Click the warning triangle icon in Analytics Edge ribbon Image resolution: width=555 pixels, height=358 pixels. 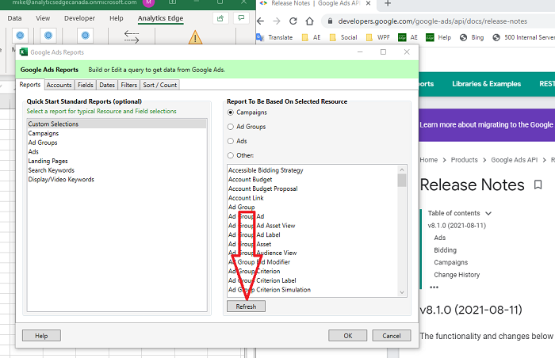click(195, 37)
